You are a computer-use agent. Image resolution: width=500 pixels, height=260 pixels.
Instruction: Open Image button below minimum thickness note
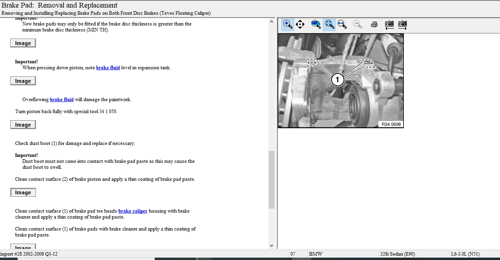23,43
